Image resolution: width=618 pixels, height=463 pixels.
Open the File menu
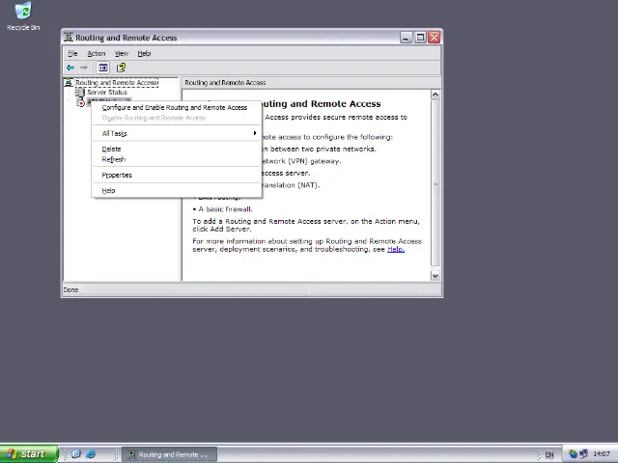72,53
